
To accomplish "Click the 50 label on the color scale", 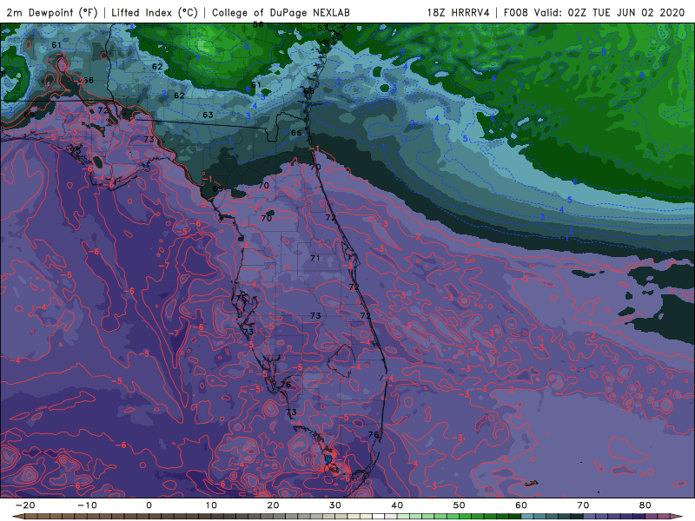I will [460, 505].
